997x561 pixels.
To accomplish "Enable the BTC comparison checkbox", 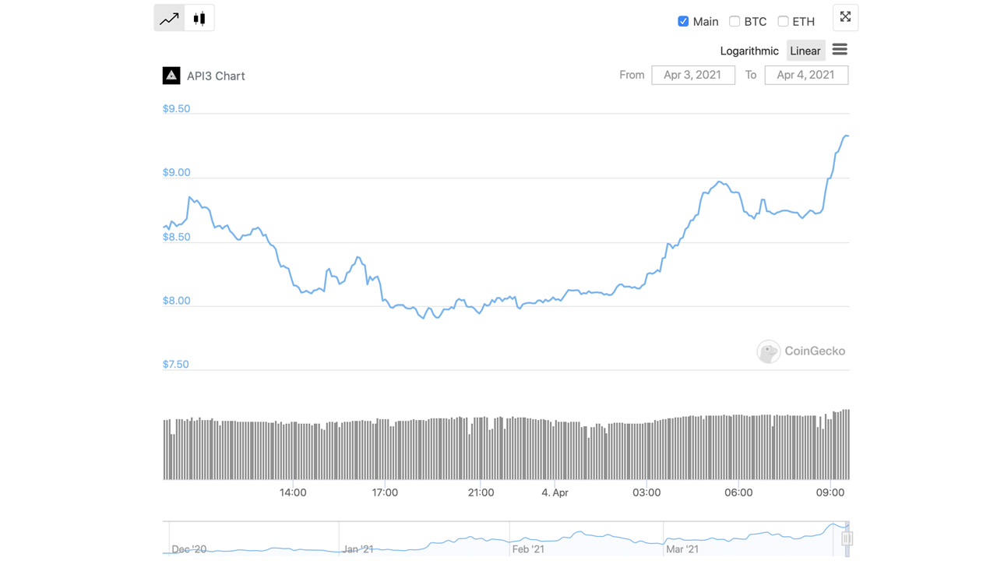I will pos(735,21).
